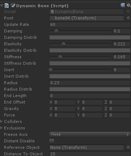This screenshot has width=131, height=156.
Task: Open object picker for Reference Object
Action: coord(128,147)
